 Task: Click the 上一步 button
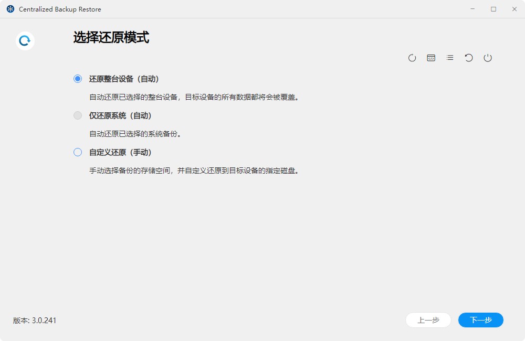click(428, 320)
